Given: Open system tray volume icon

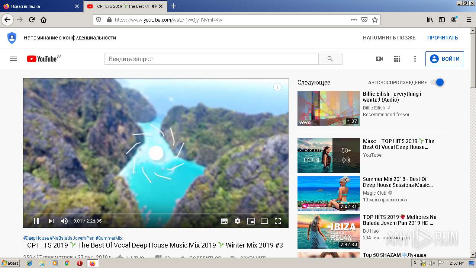Looking at the screenshot, I should [x=432, y=263].
